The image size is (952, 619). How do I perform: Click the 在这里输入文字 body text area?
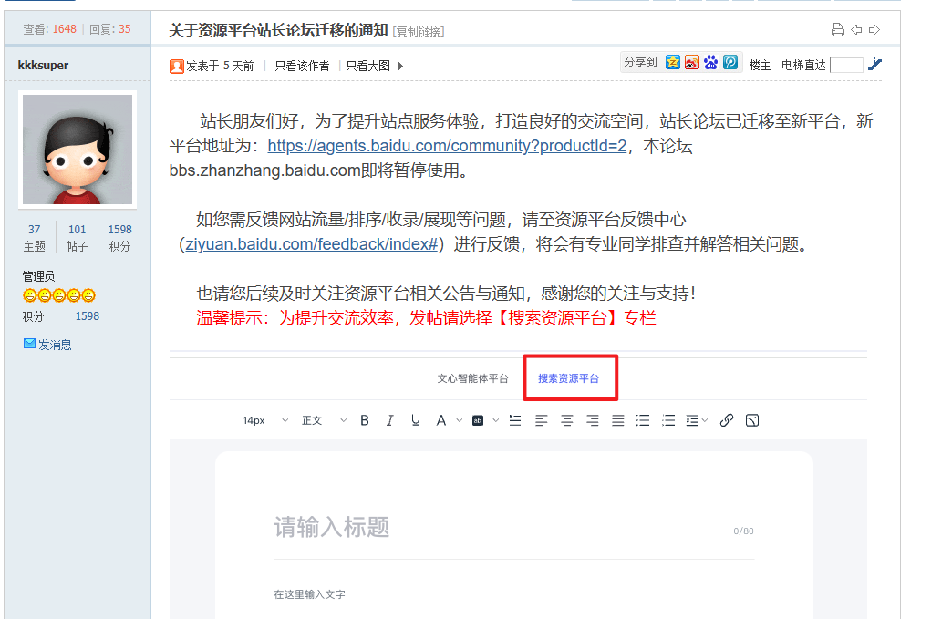click(310, 594)
